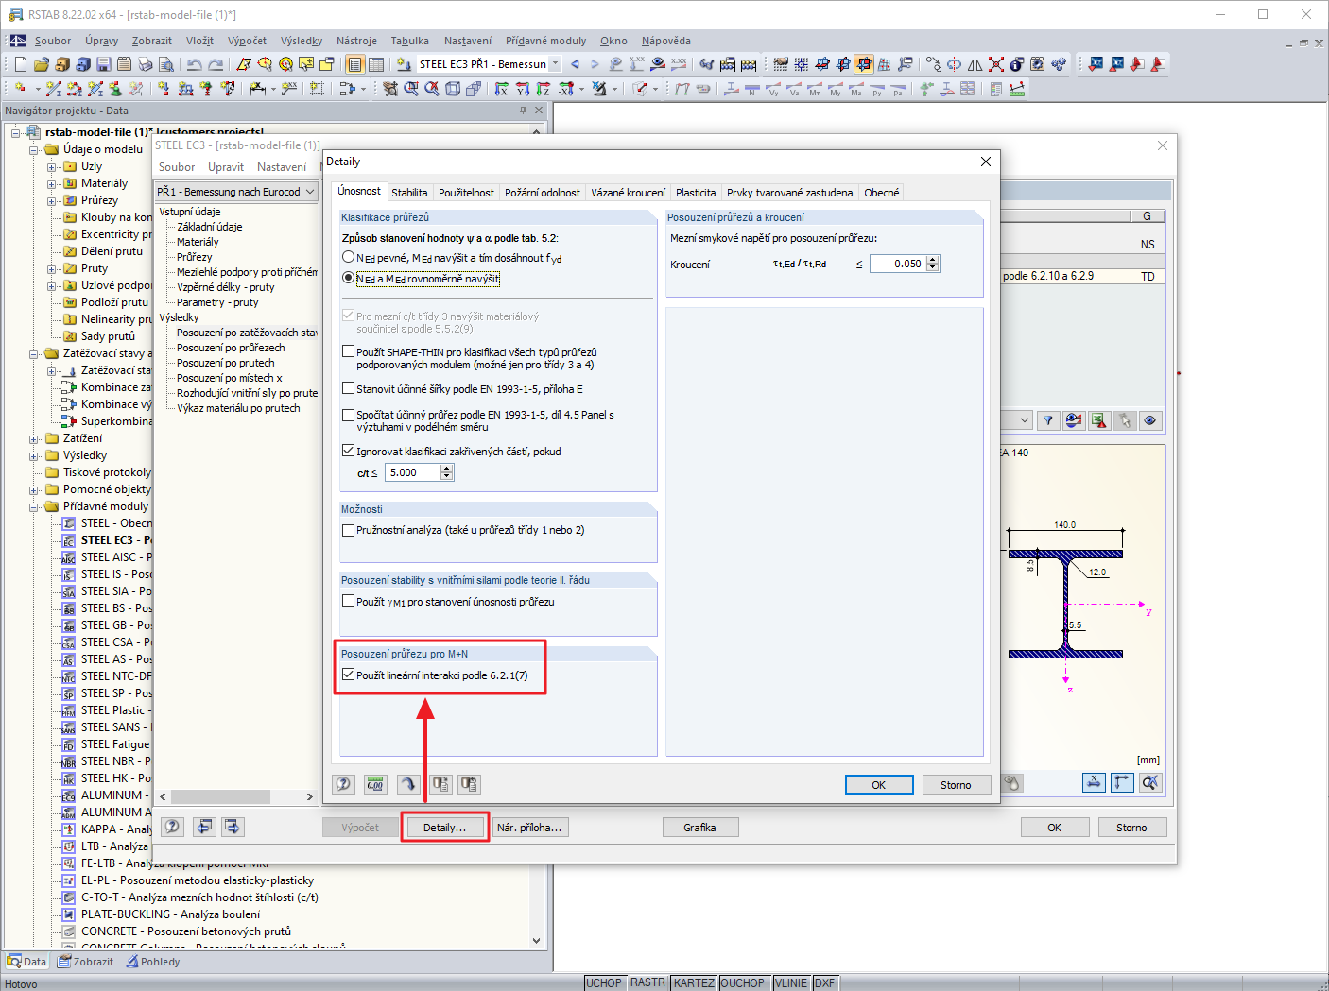
Task: Cancel Detaily dialog with Storno
Action: pos(956,785)
